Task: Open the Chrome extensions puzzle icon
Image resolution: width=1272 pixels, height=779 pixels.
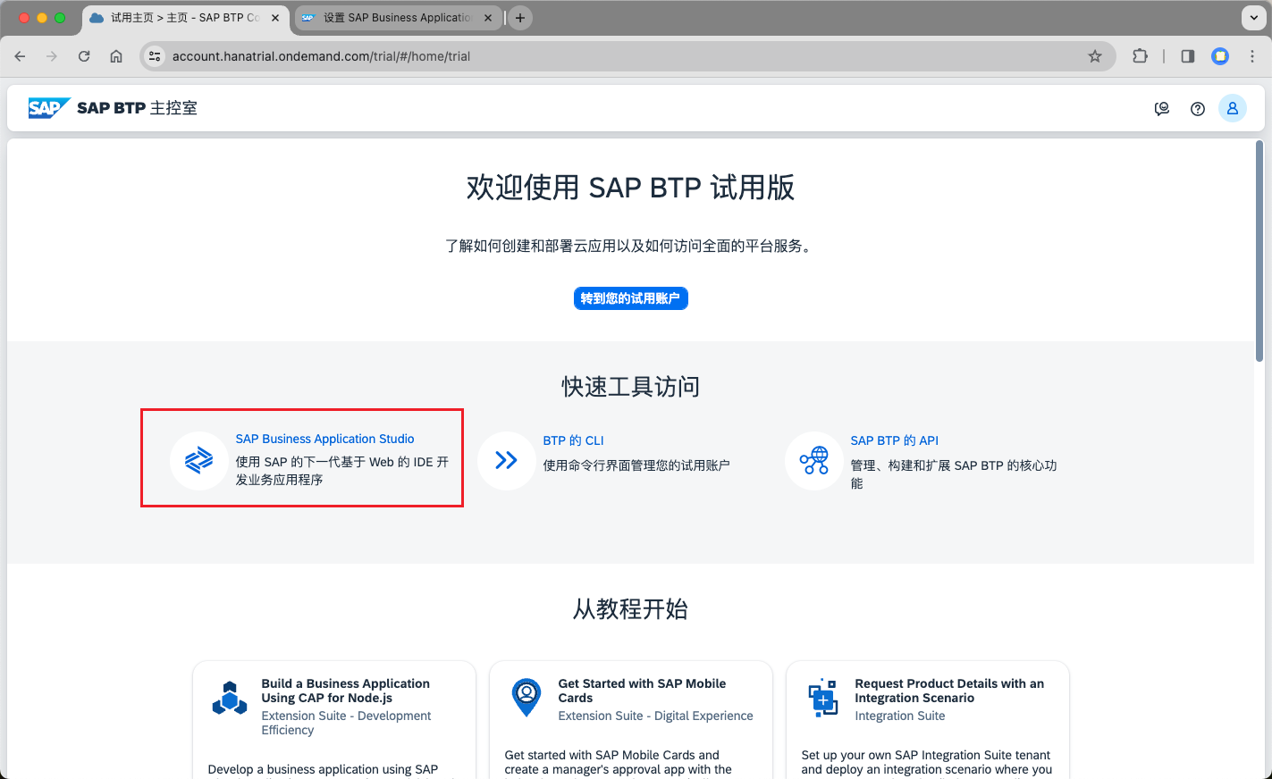Action: (x=1140, y=56)
